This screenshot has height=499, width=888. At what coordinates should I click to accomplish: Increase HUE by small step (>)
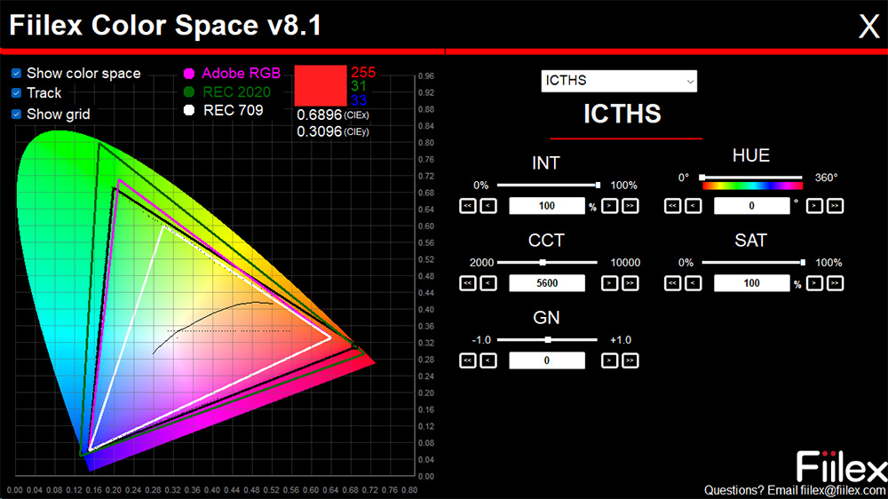tap(814, 206)
